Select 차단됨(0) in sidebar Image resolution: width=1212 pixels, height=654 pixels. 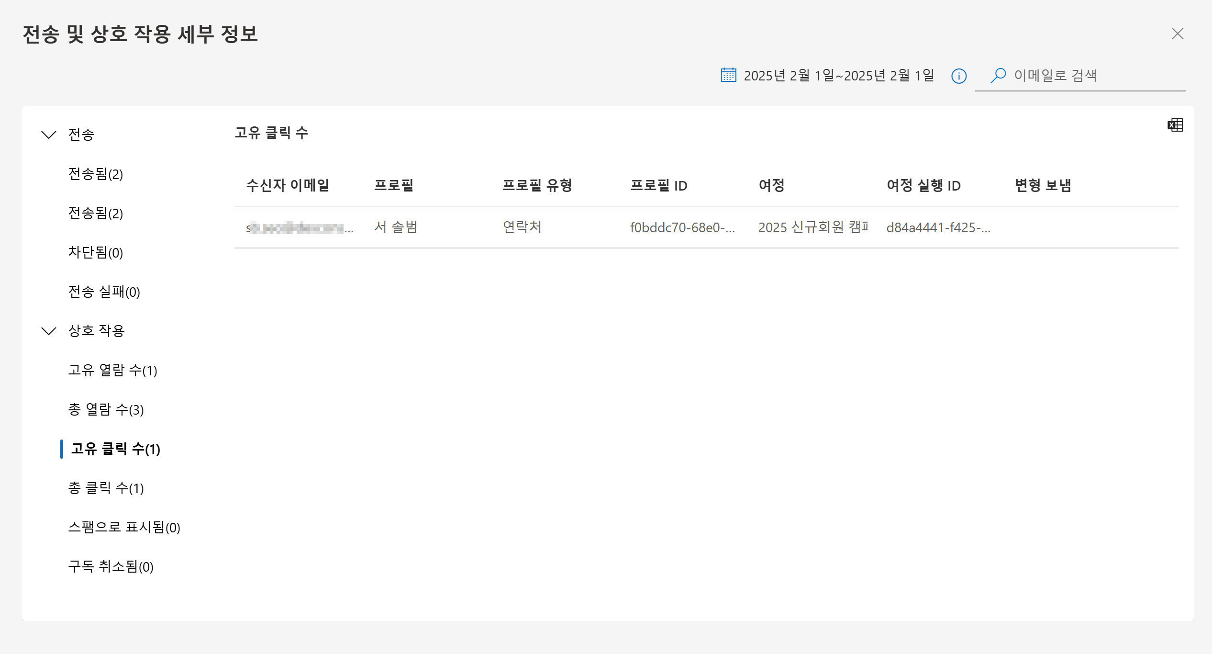96,252
